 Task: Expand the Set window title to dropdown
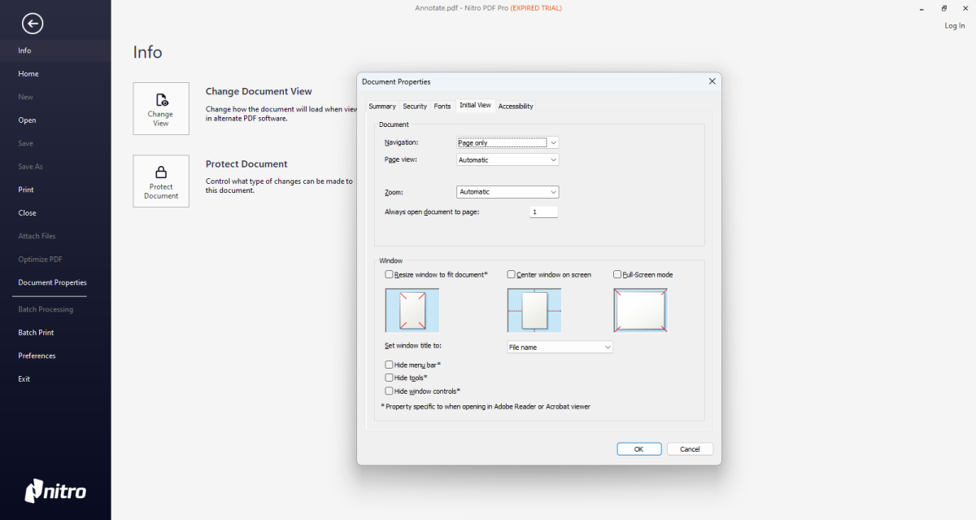tap(560, 347)
